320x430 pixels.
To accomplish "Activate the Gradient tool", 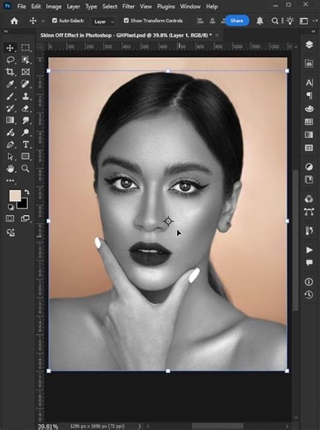I will 10,120.
